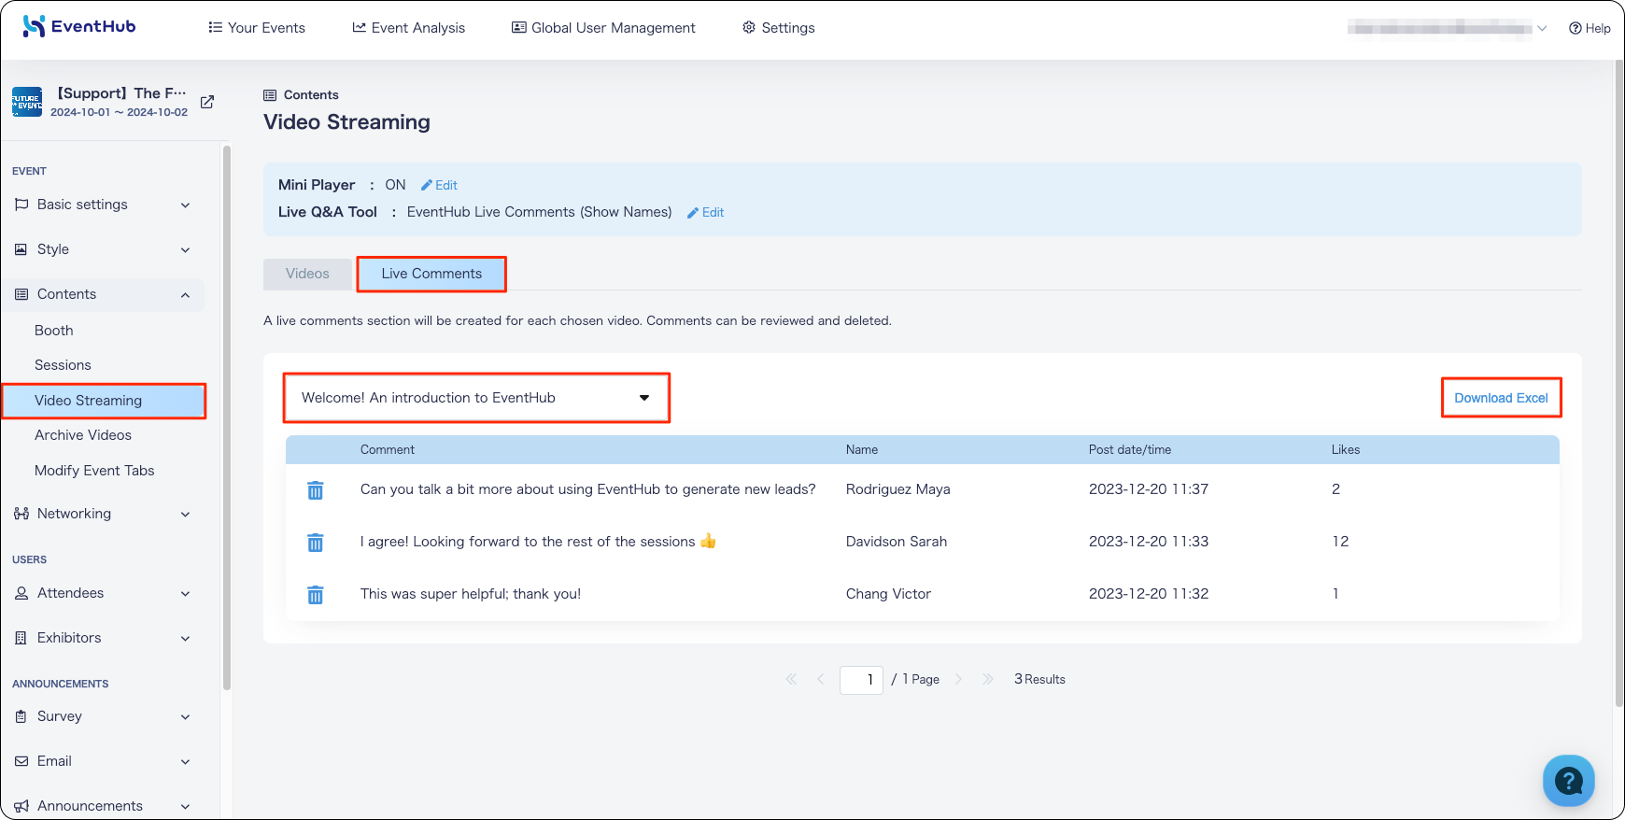Click the page number input field

[x=861, y=680]
